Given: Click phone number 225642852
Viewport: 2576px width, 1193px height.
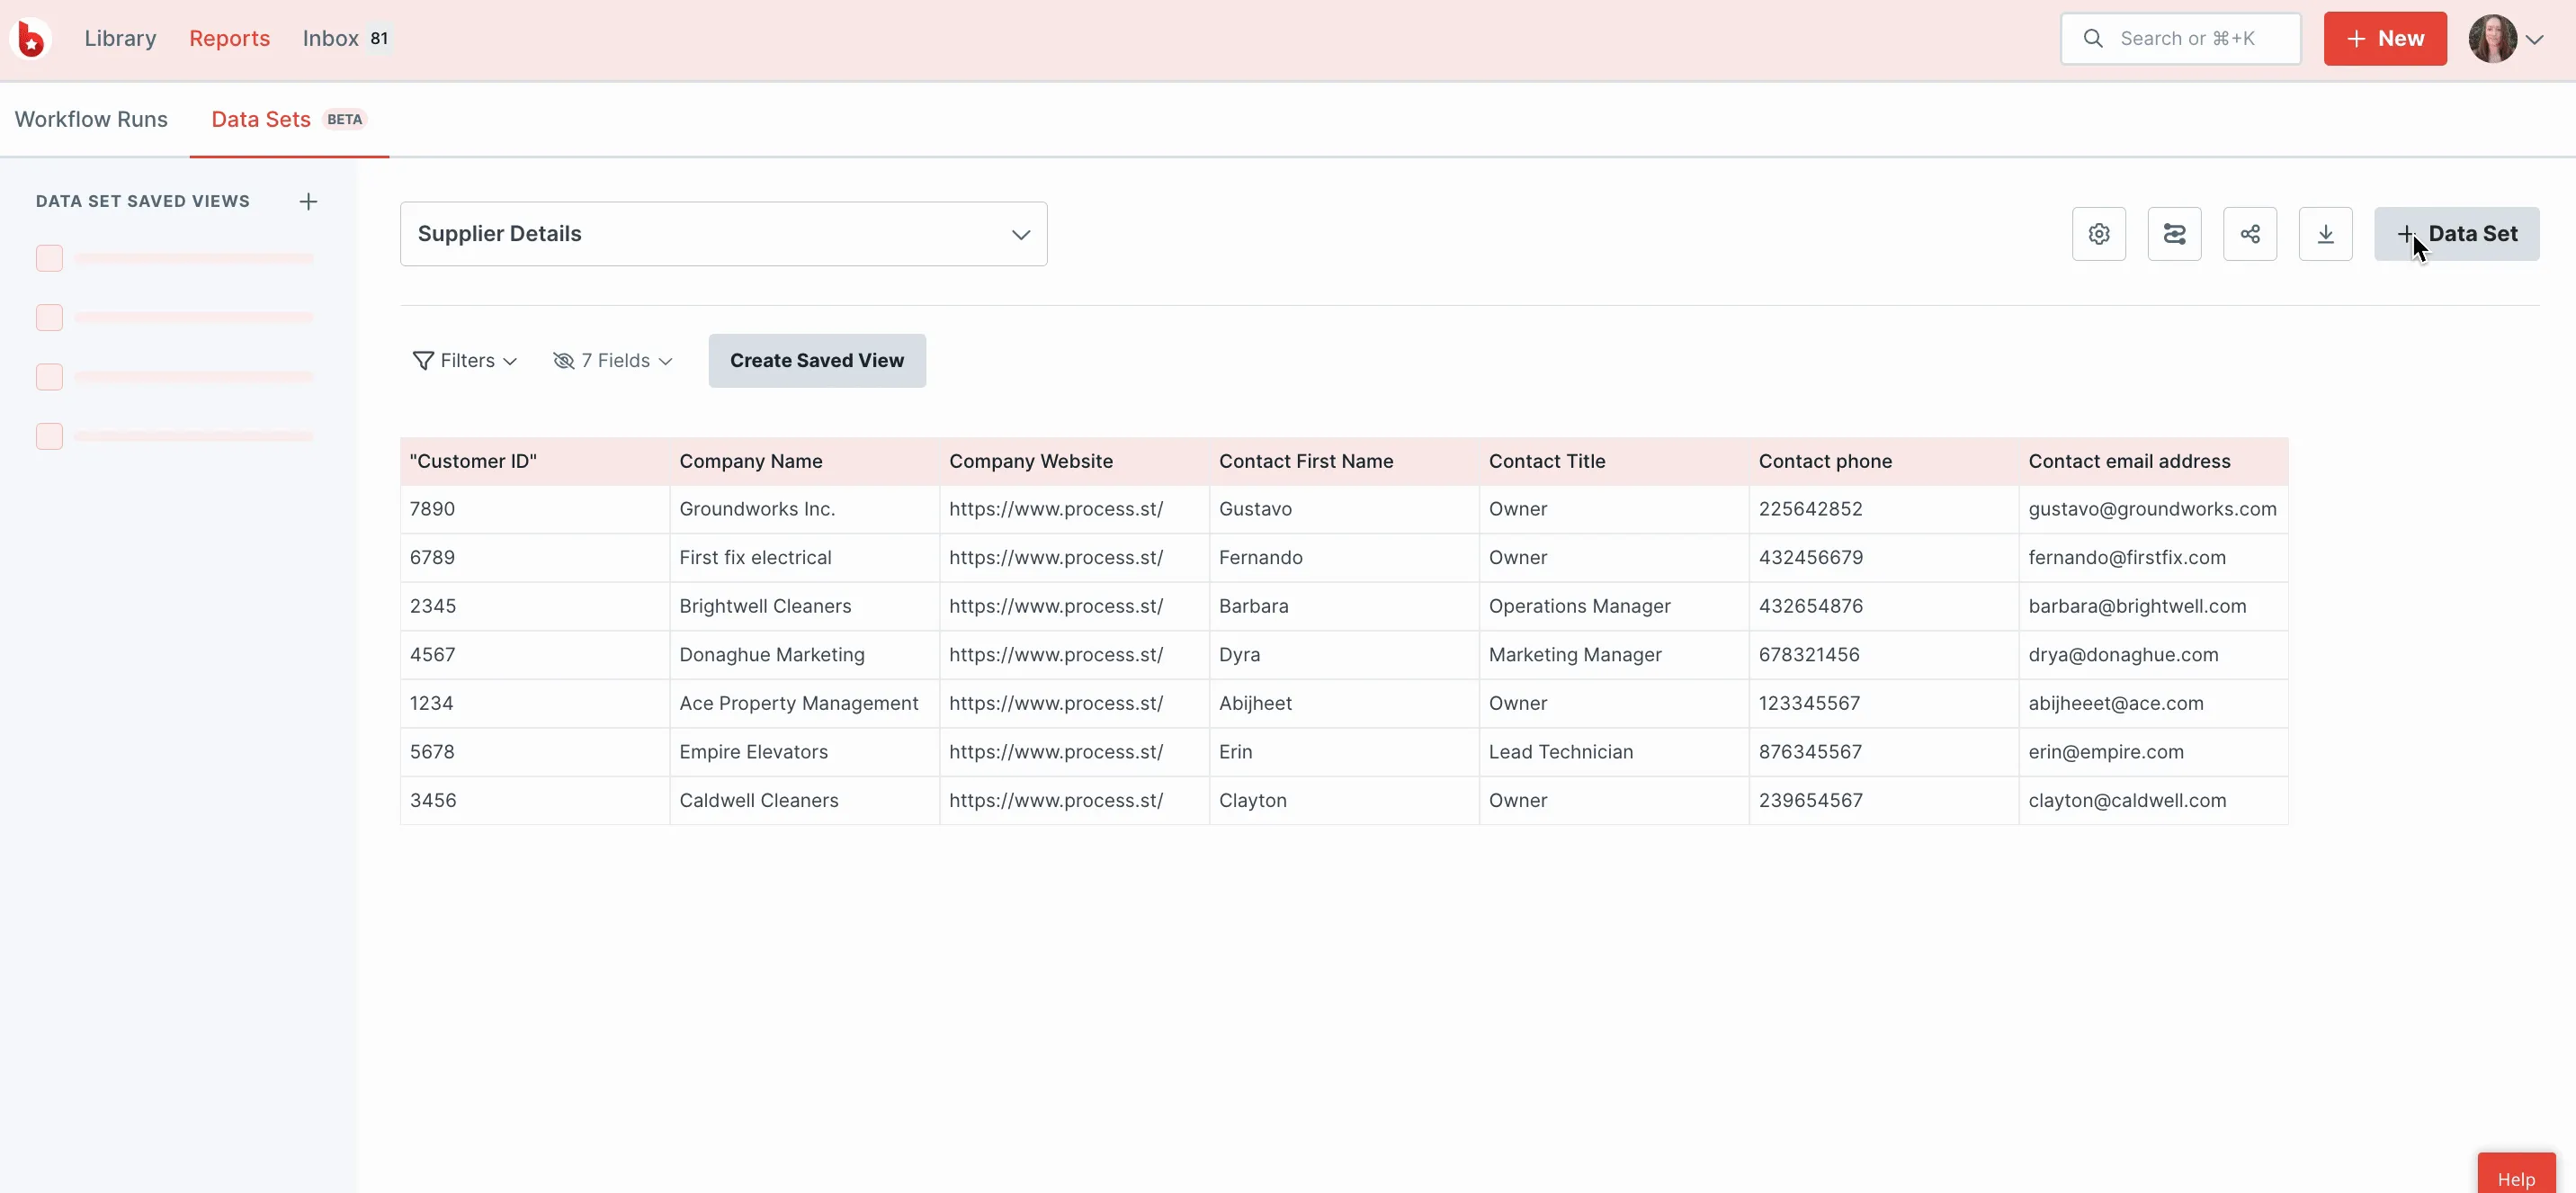Looking at the screenshot, I should (1810, 510).
